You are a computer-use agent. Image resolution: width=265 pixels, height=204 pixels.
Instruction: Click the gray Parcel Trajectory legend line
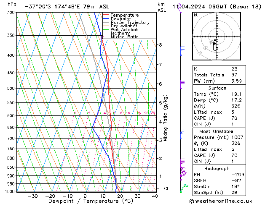(x=106, y=22)
